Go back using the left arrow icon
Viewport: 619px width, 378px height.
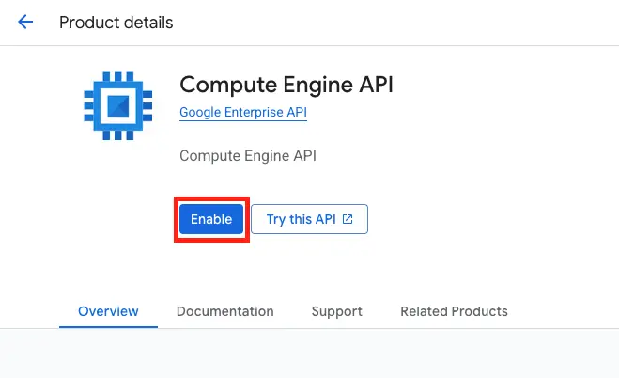click(x=25, y=22)
